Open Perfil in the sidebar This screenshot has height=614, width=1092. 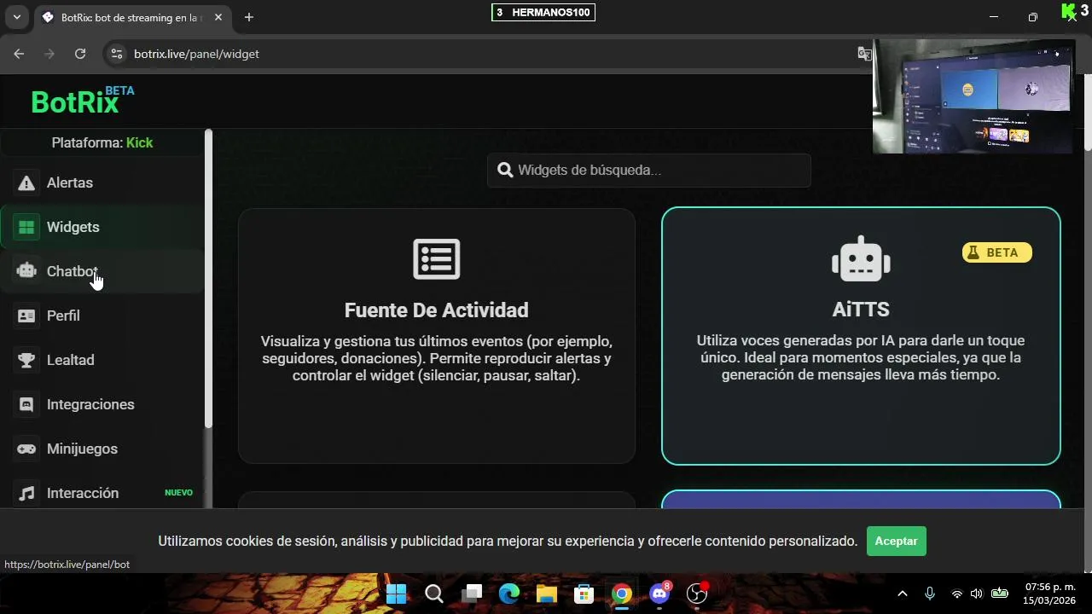point(102,316)
